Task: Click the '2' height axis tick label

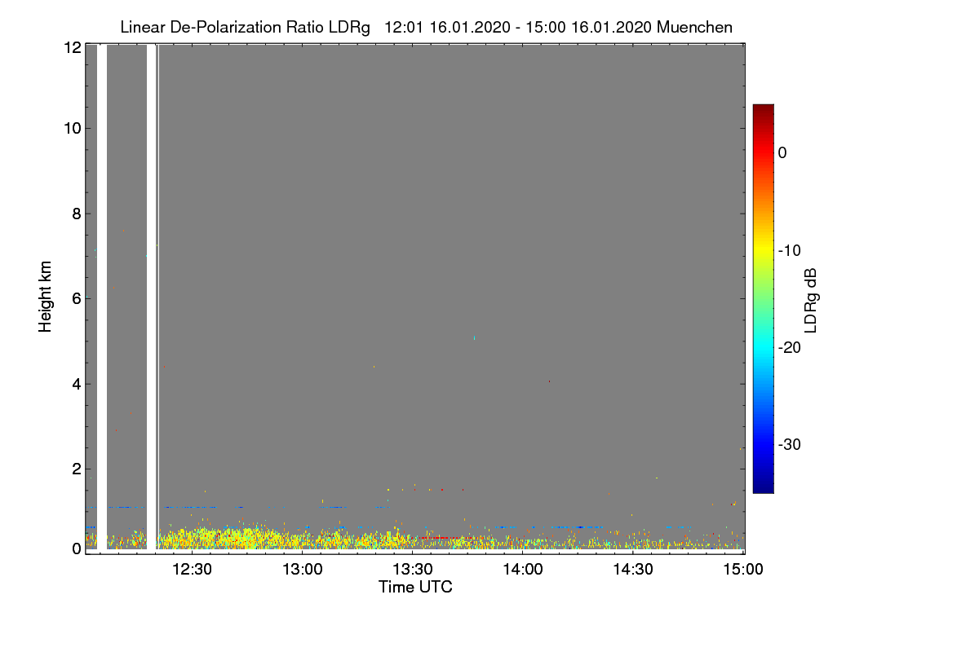Action: (77, 468)
